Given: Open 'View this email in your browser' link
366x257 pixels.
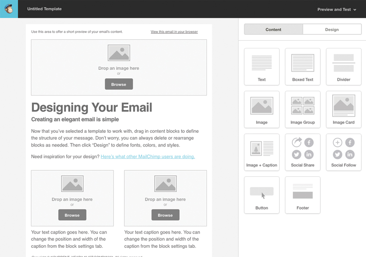Looking at the screenshot, I should click(x=174, y=32).
